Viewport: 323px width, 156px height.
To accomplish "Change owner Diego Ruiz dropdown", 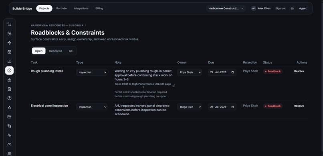I will click(x=190, y=107).
